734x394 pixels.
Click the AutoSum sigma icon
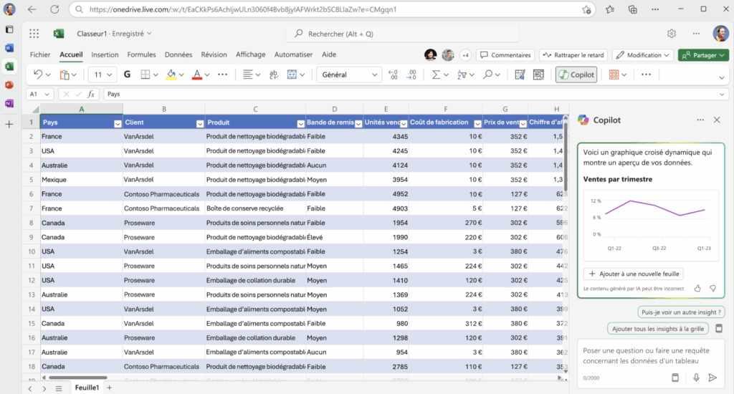point(436,75)
